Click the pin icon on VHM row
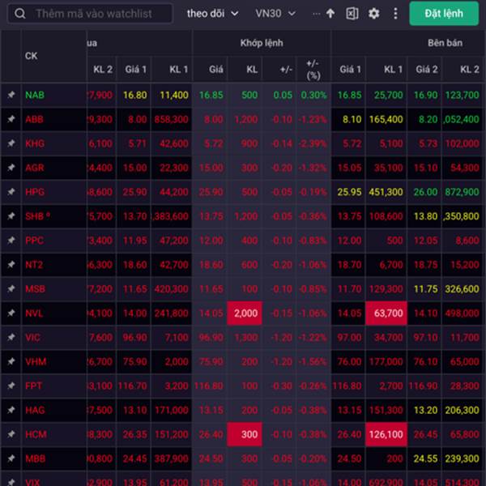 (11, 361)
